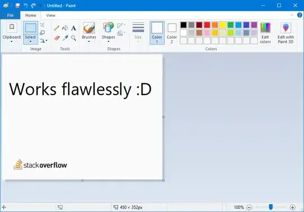Switch active color to Color 2

[x=172, y=33]
